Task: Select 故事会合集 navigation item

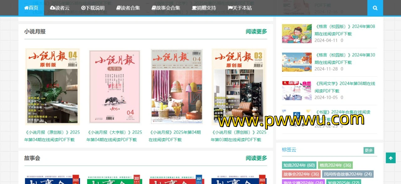Action: [x=166, y=8]
